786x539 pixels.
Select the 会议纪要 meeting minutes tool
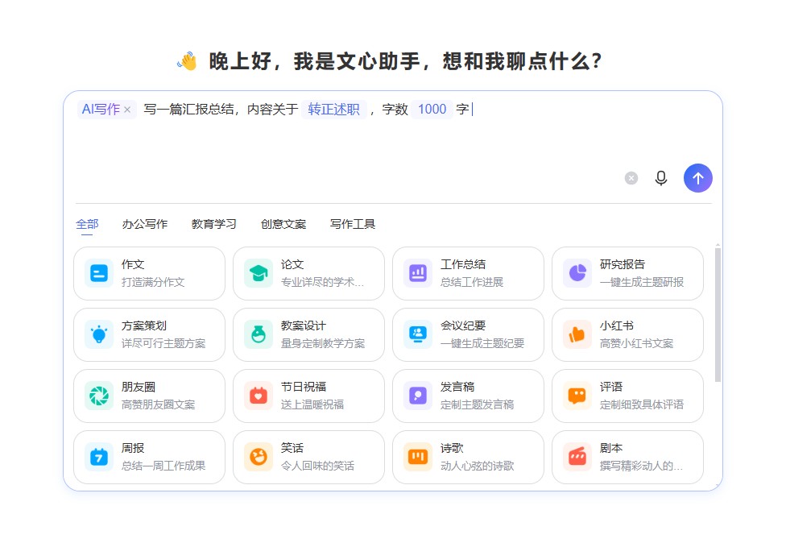[x=467, y=334]
